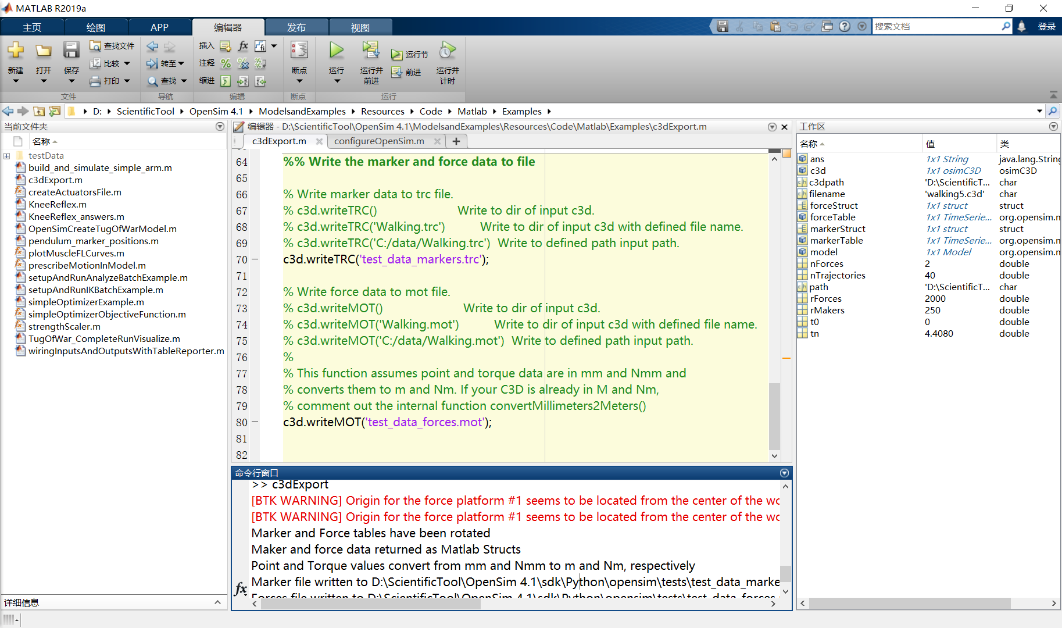The height and width of the screenshot is (628, 1062).
Task: Click the green percent comment icon
Action: 226,63
